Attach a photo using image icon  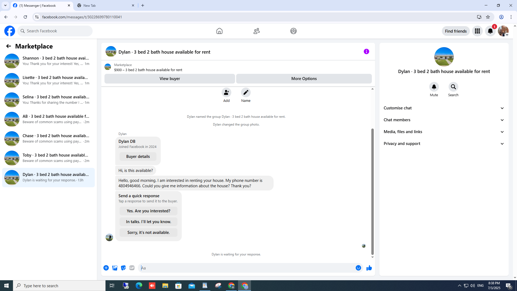pos(115,268)
